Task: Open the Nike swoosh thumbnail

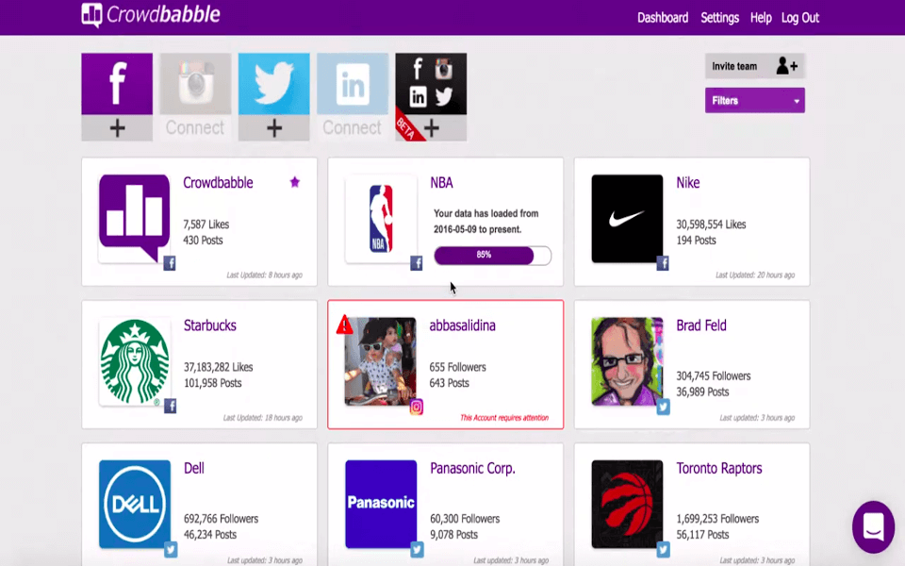Action: click(628, 219)
